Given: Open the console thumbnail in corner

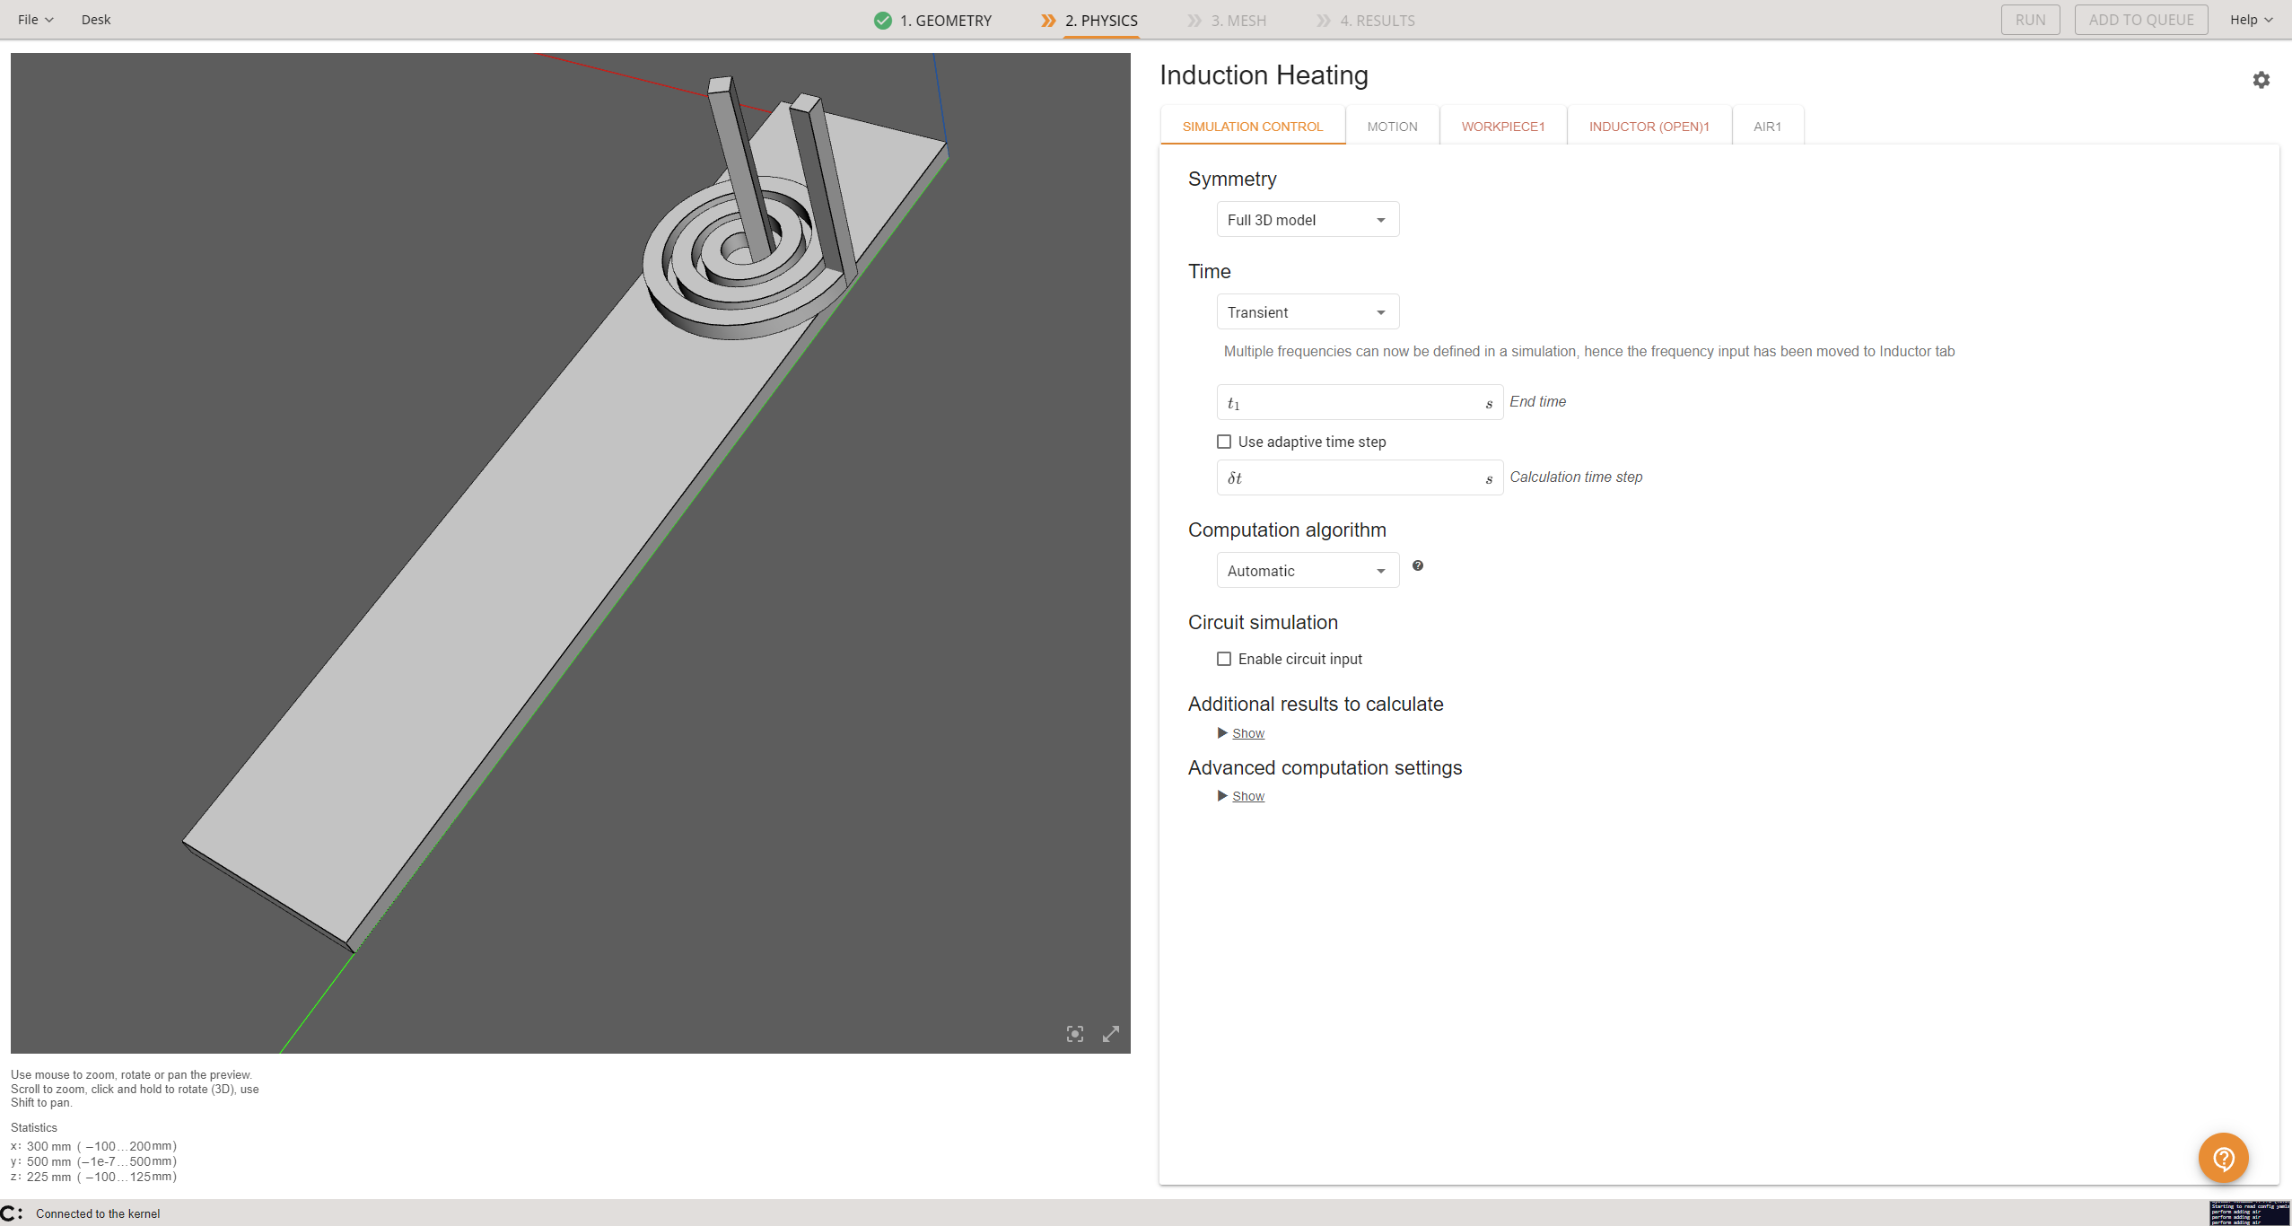Looking at the screenshot, I should point(2249,1213).
